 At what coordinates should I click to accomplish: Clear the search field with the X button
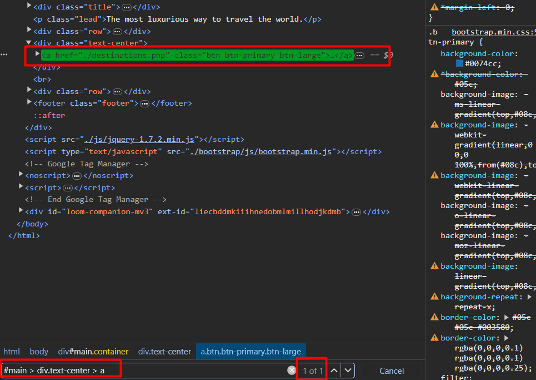292,371
